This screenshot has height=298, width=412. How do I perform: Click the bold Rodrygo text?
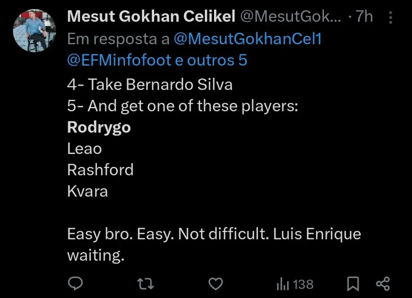[99, 127]
